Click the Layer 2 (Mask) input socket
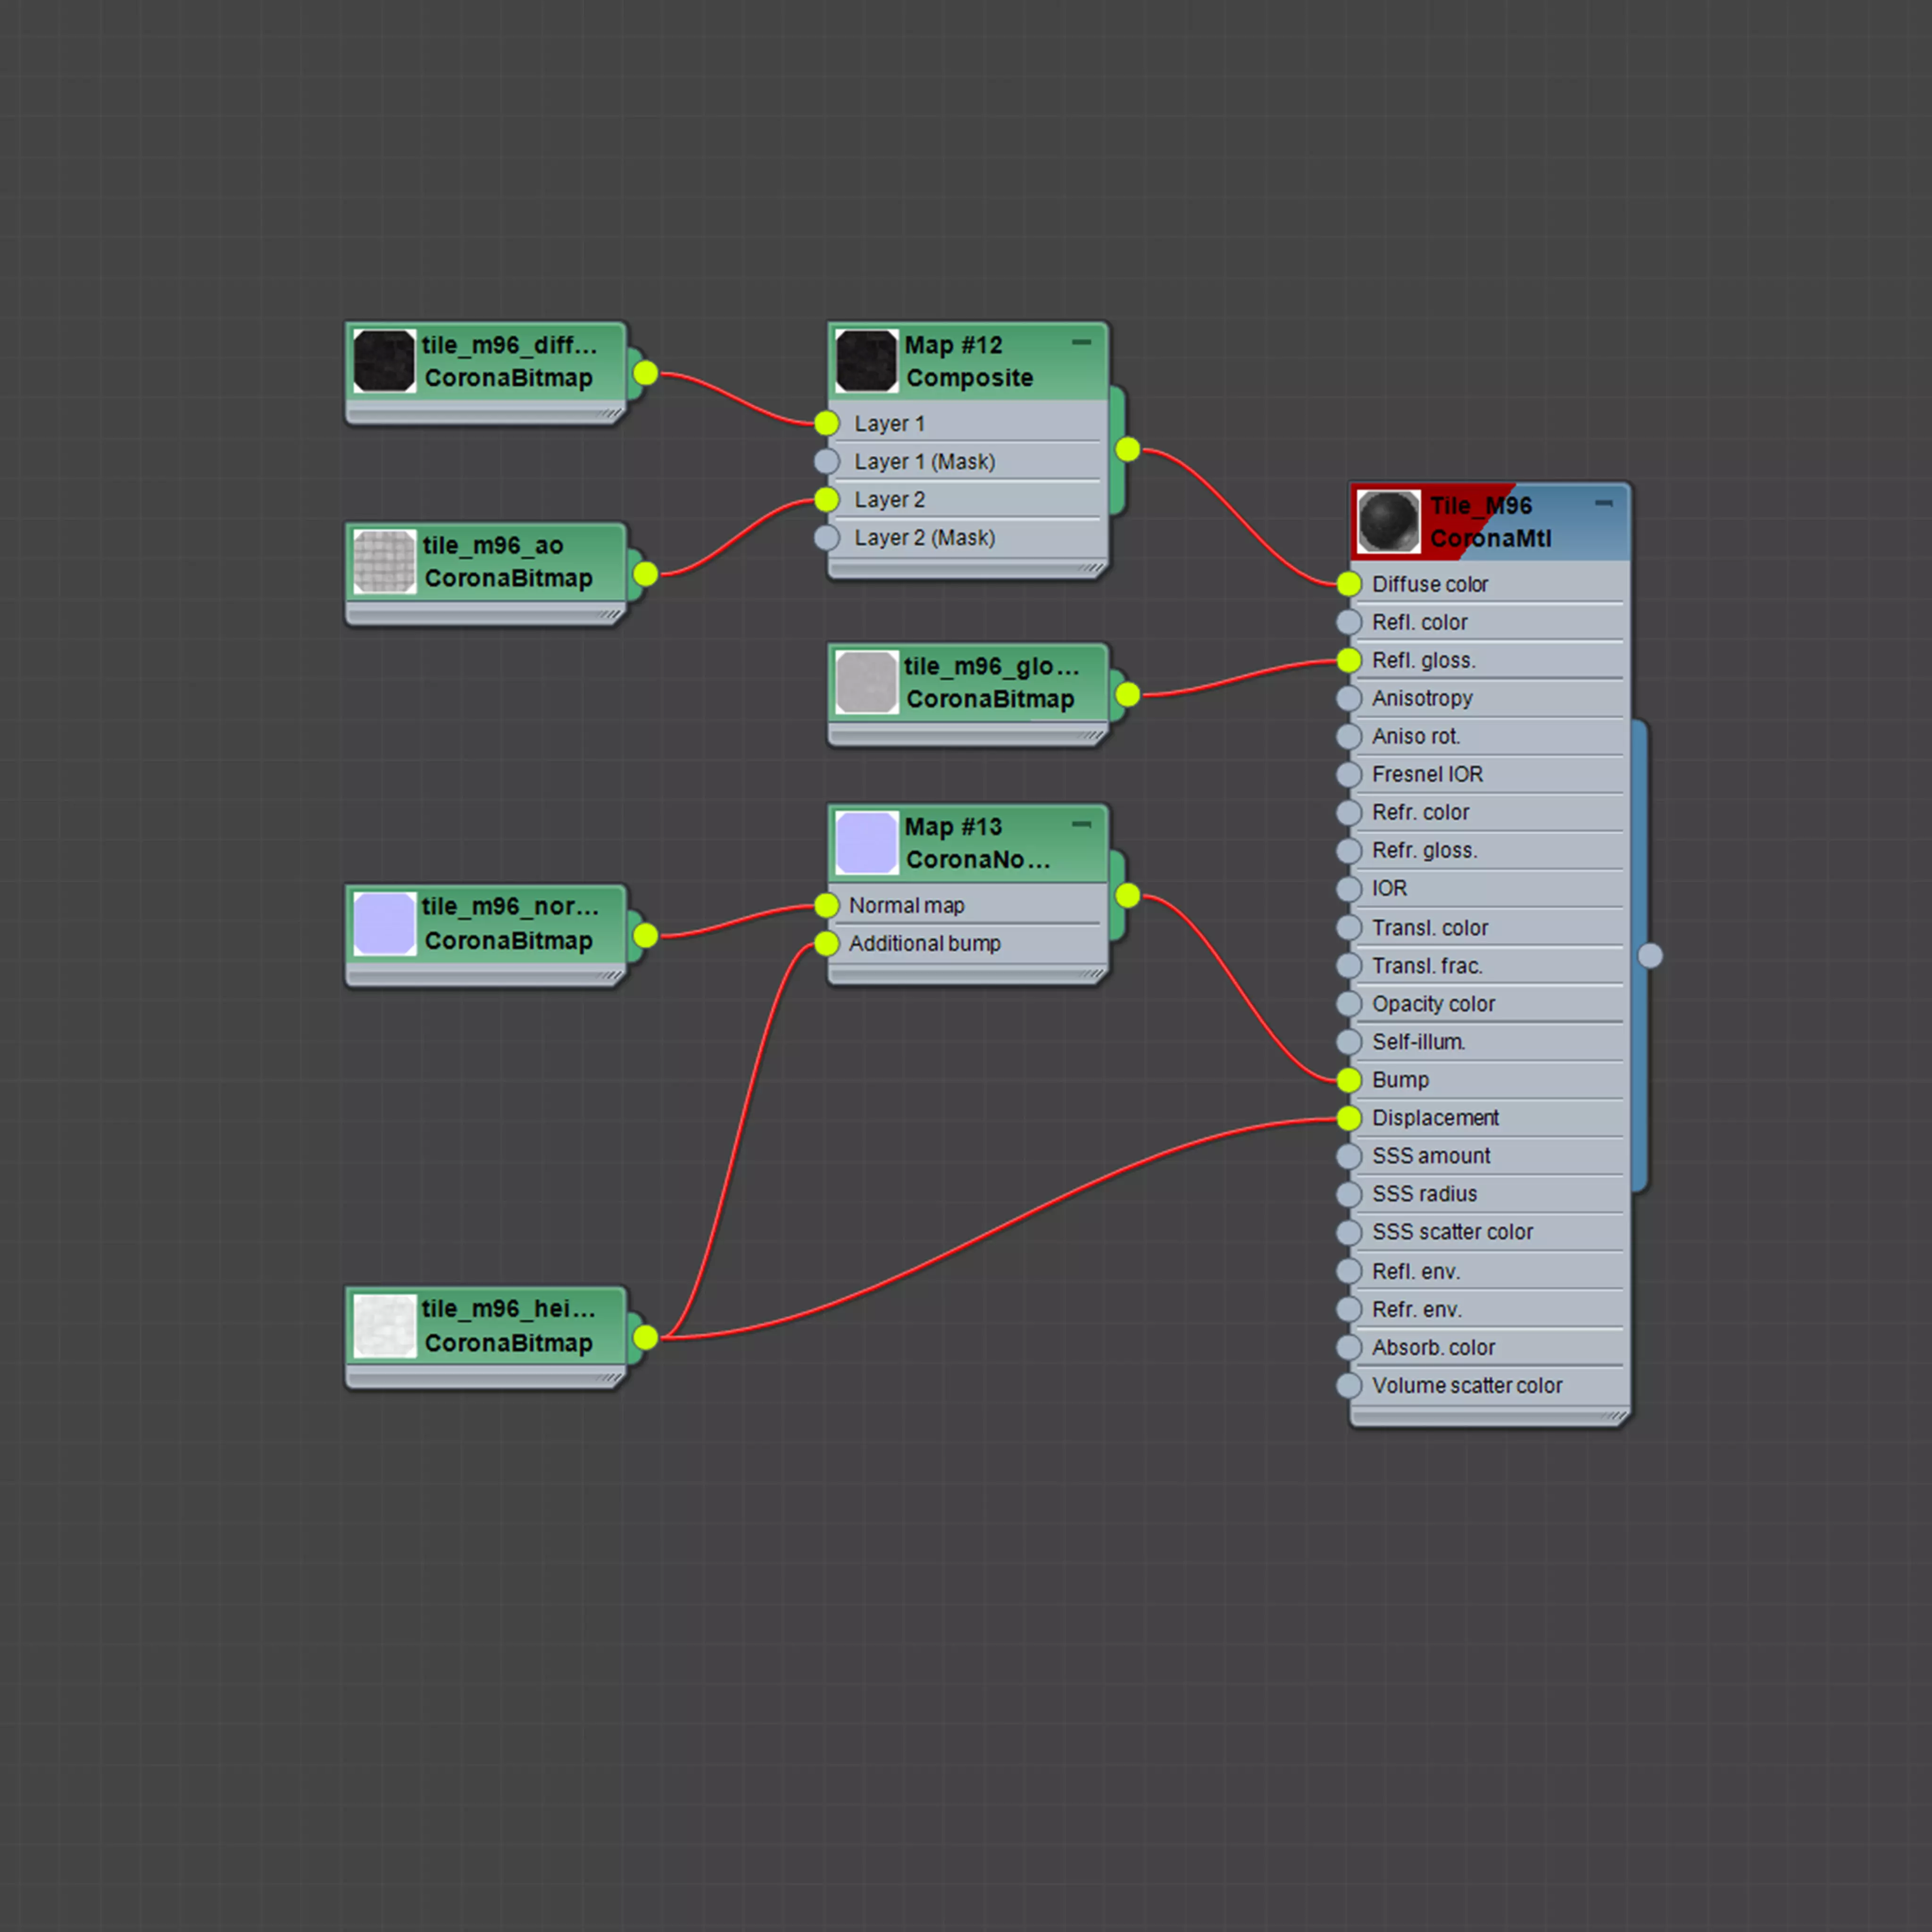This screenshot has height=1932, width=1932. click(x=827, y=537)
